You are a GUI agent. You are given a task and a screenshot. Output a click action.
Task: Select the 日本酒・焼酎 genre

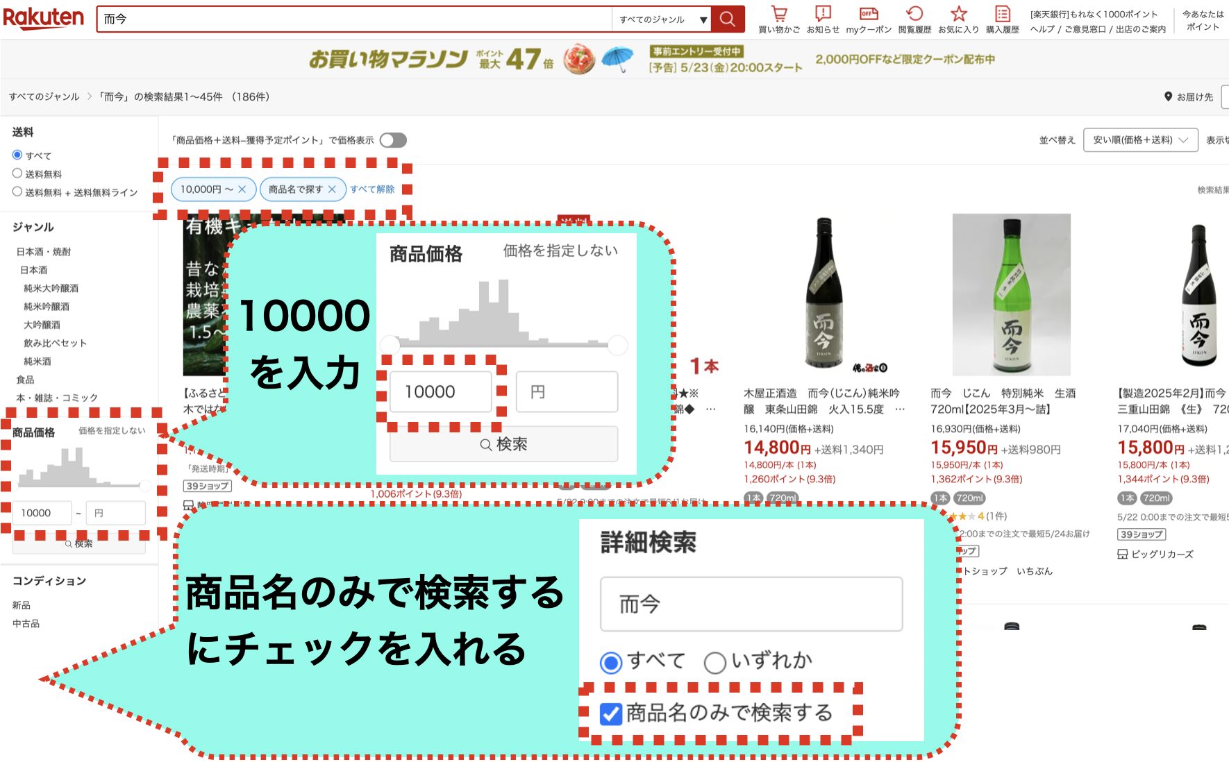coord(43,251)
